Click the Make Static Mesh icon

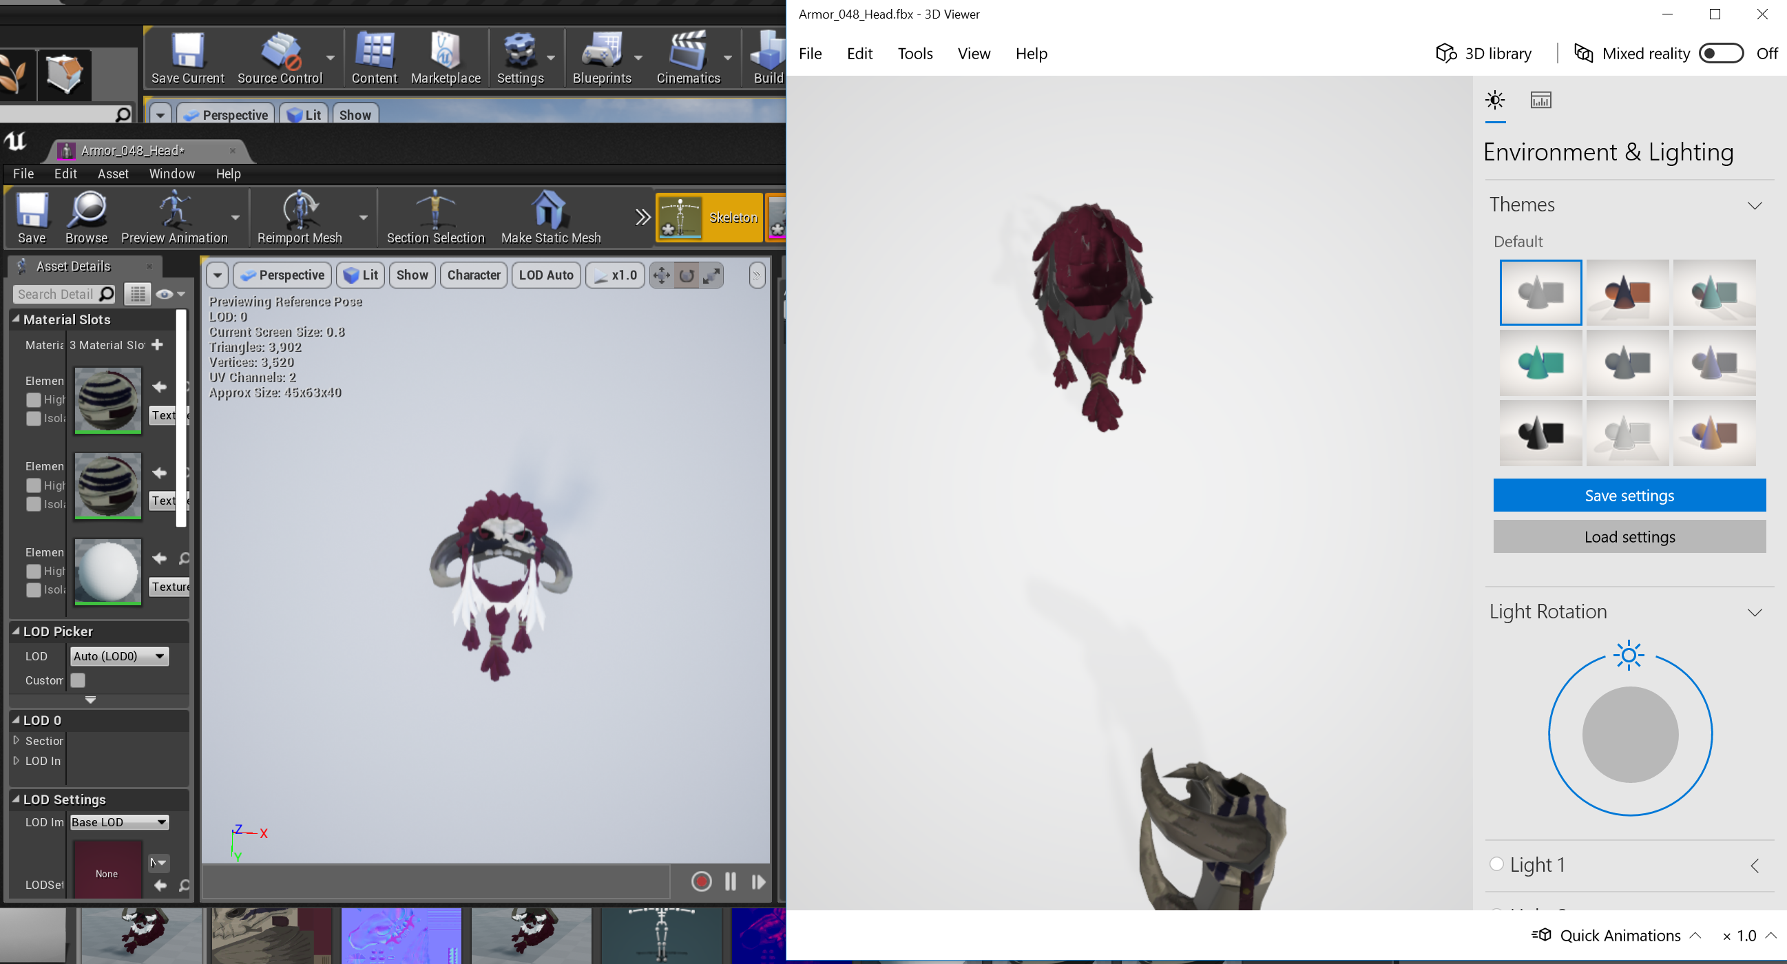[550, 209]
